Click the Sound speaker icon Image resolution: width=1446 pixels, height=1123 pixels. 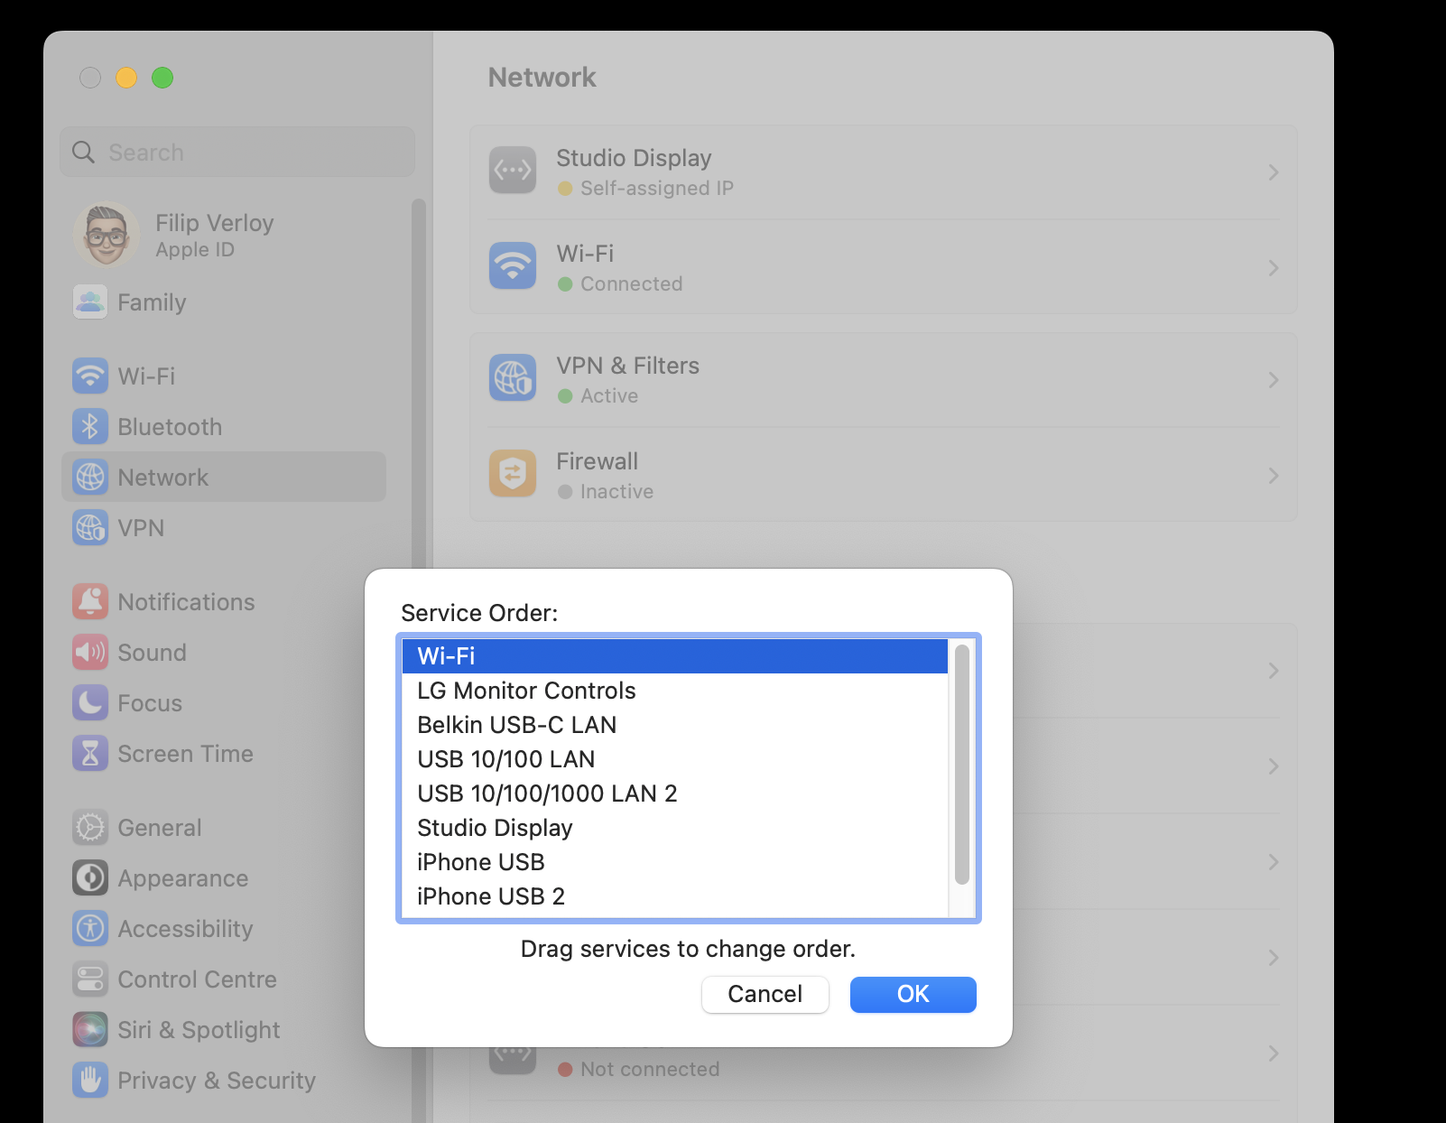coord(90,652)
